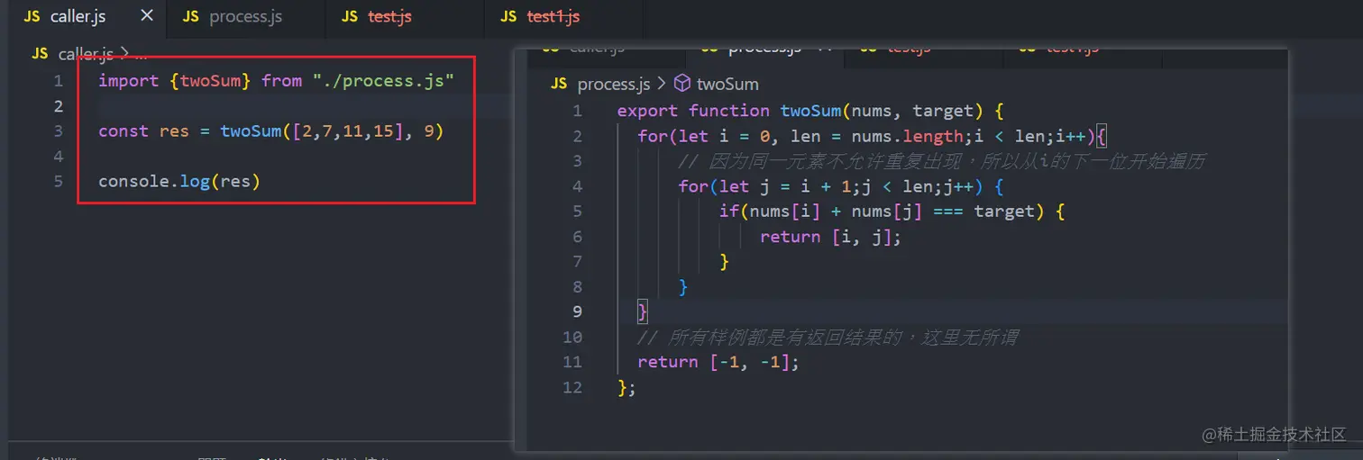Image resolution: width=1363 pixels, height=460 pixels.
Task: Click line number 8 in process.js gutter
Action: point(577,286)
